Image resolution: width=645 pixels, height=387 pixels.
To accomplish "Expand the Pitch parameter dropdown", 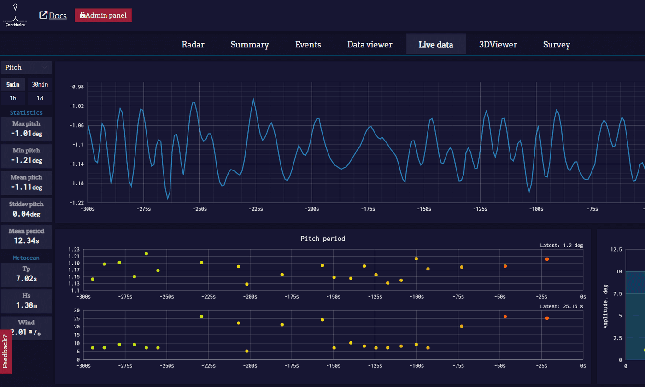I will coord(26,68).
